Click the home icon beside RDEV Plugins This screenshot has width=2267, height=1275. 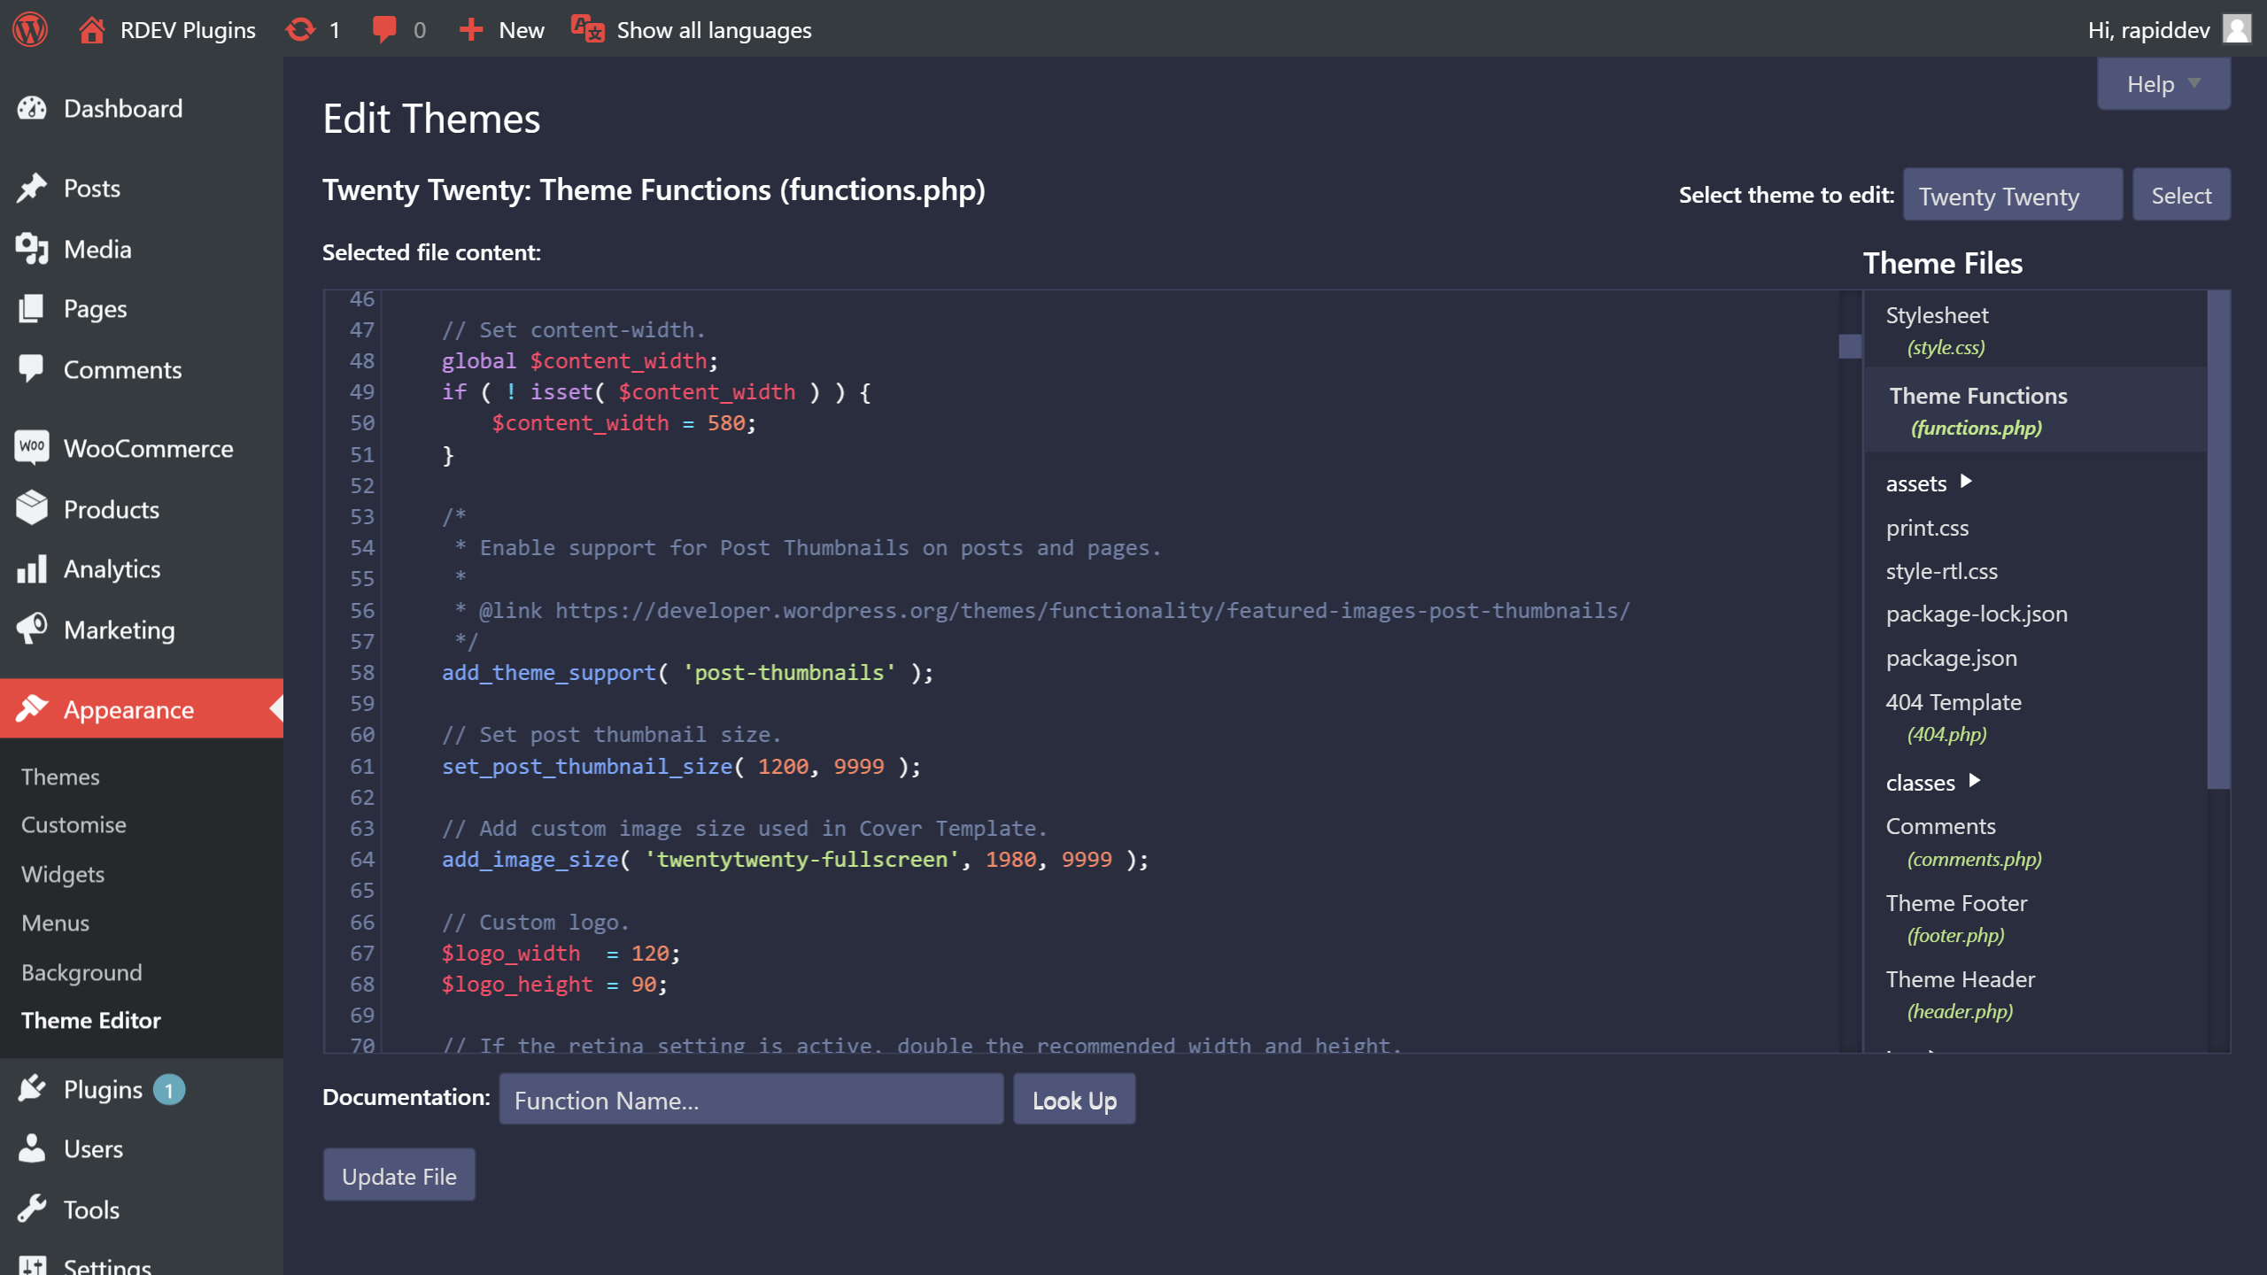coord(91,30)
